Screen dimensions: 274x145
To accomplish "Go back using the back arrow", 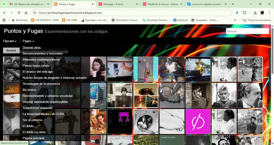I will tap(4, 13).
